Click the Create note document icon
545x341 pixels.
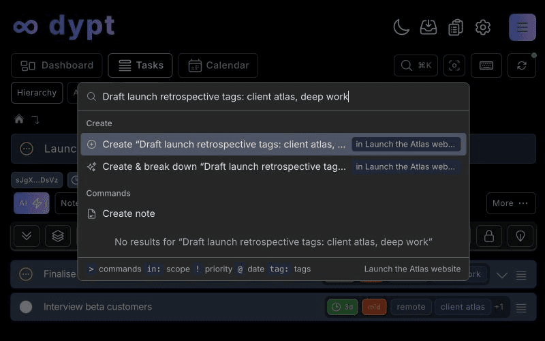[91, 213]
